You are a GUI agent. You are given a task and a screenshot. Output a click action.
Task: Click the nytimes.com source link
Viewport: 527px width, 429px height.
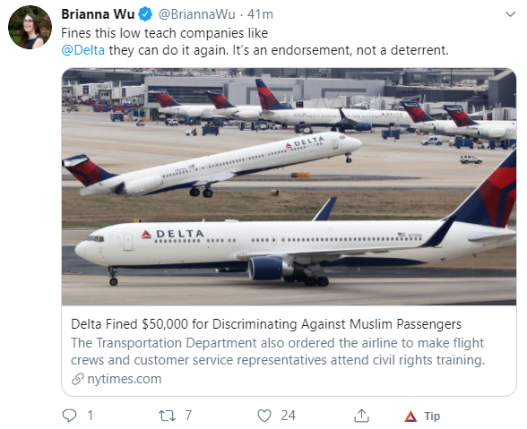tap(125, 379)
